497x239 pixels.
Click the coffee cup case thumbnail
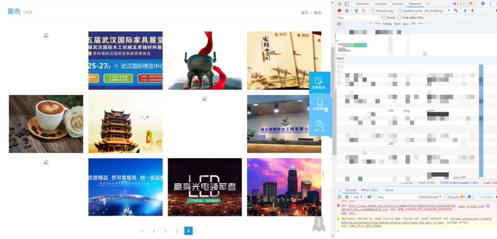click(46, 124)
